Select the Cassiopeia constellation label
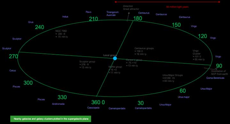This screenshot has width=230, height=124. [x=93, y=108]
